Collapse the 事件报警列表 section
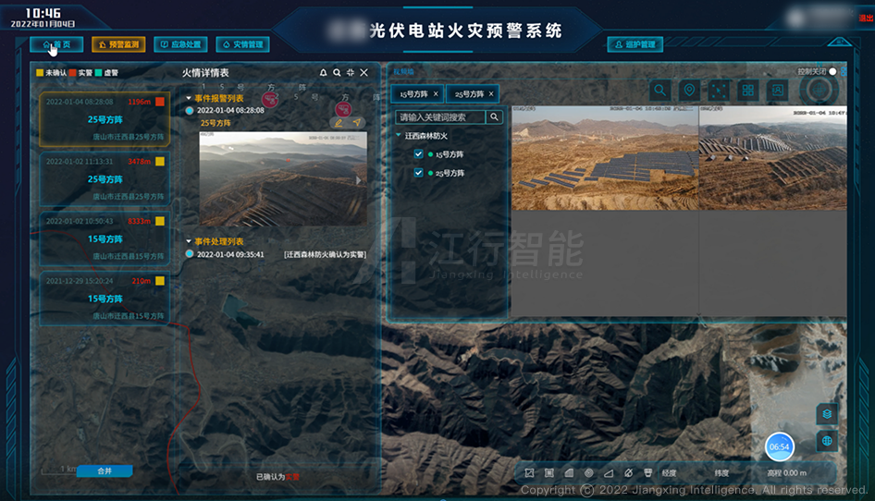 [189, 98]
